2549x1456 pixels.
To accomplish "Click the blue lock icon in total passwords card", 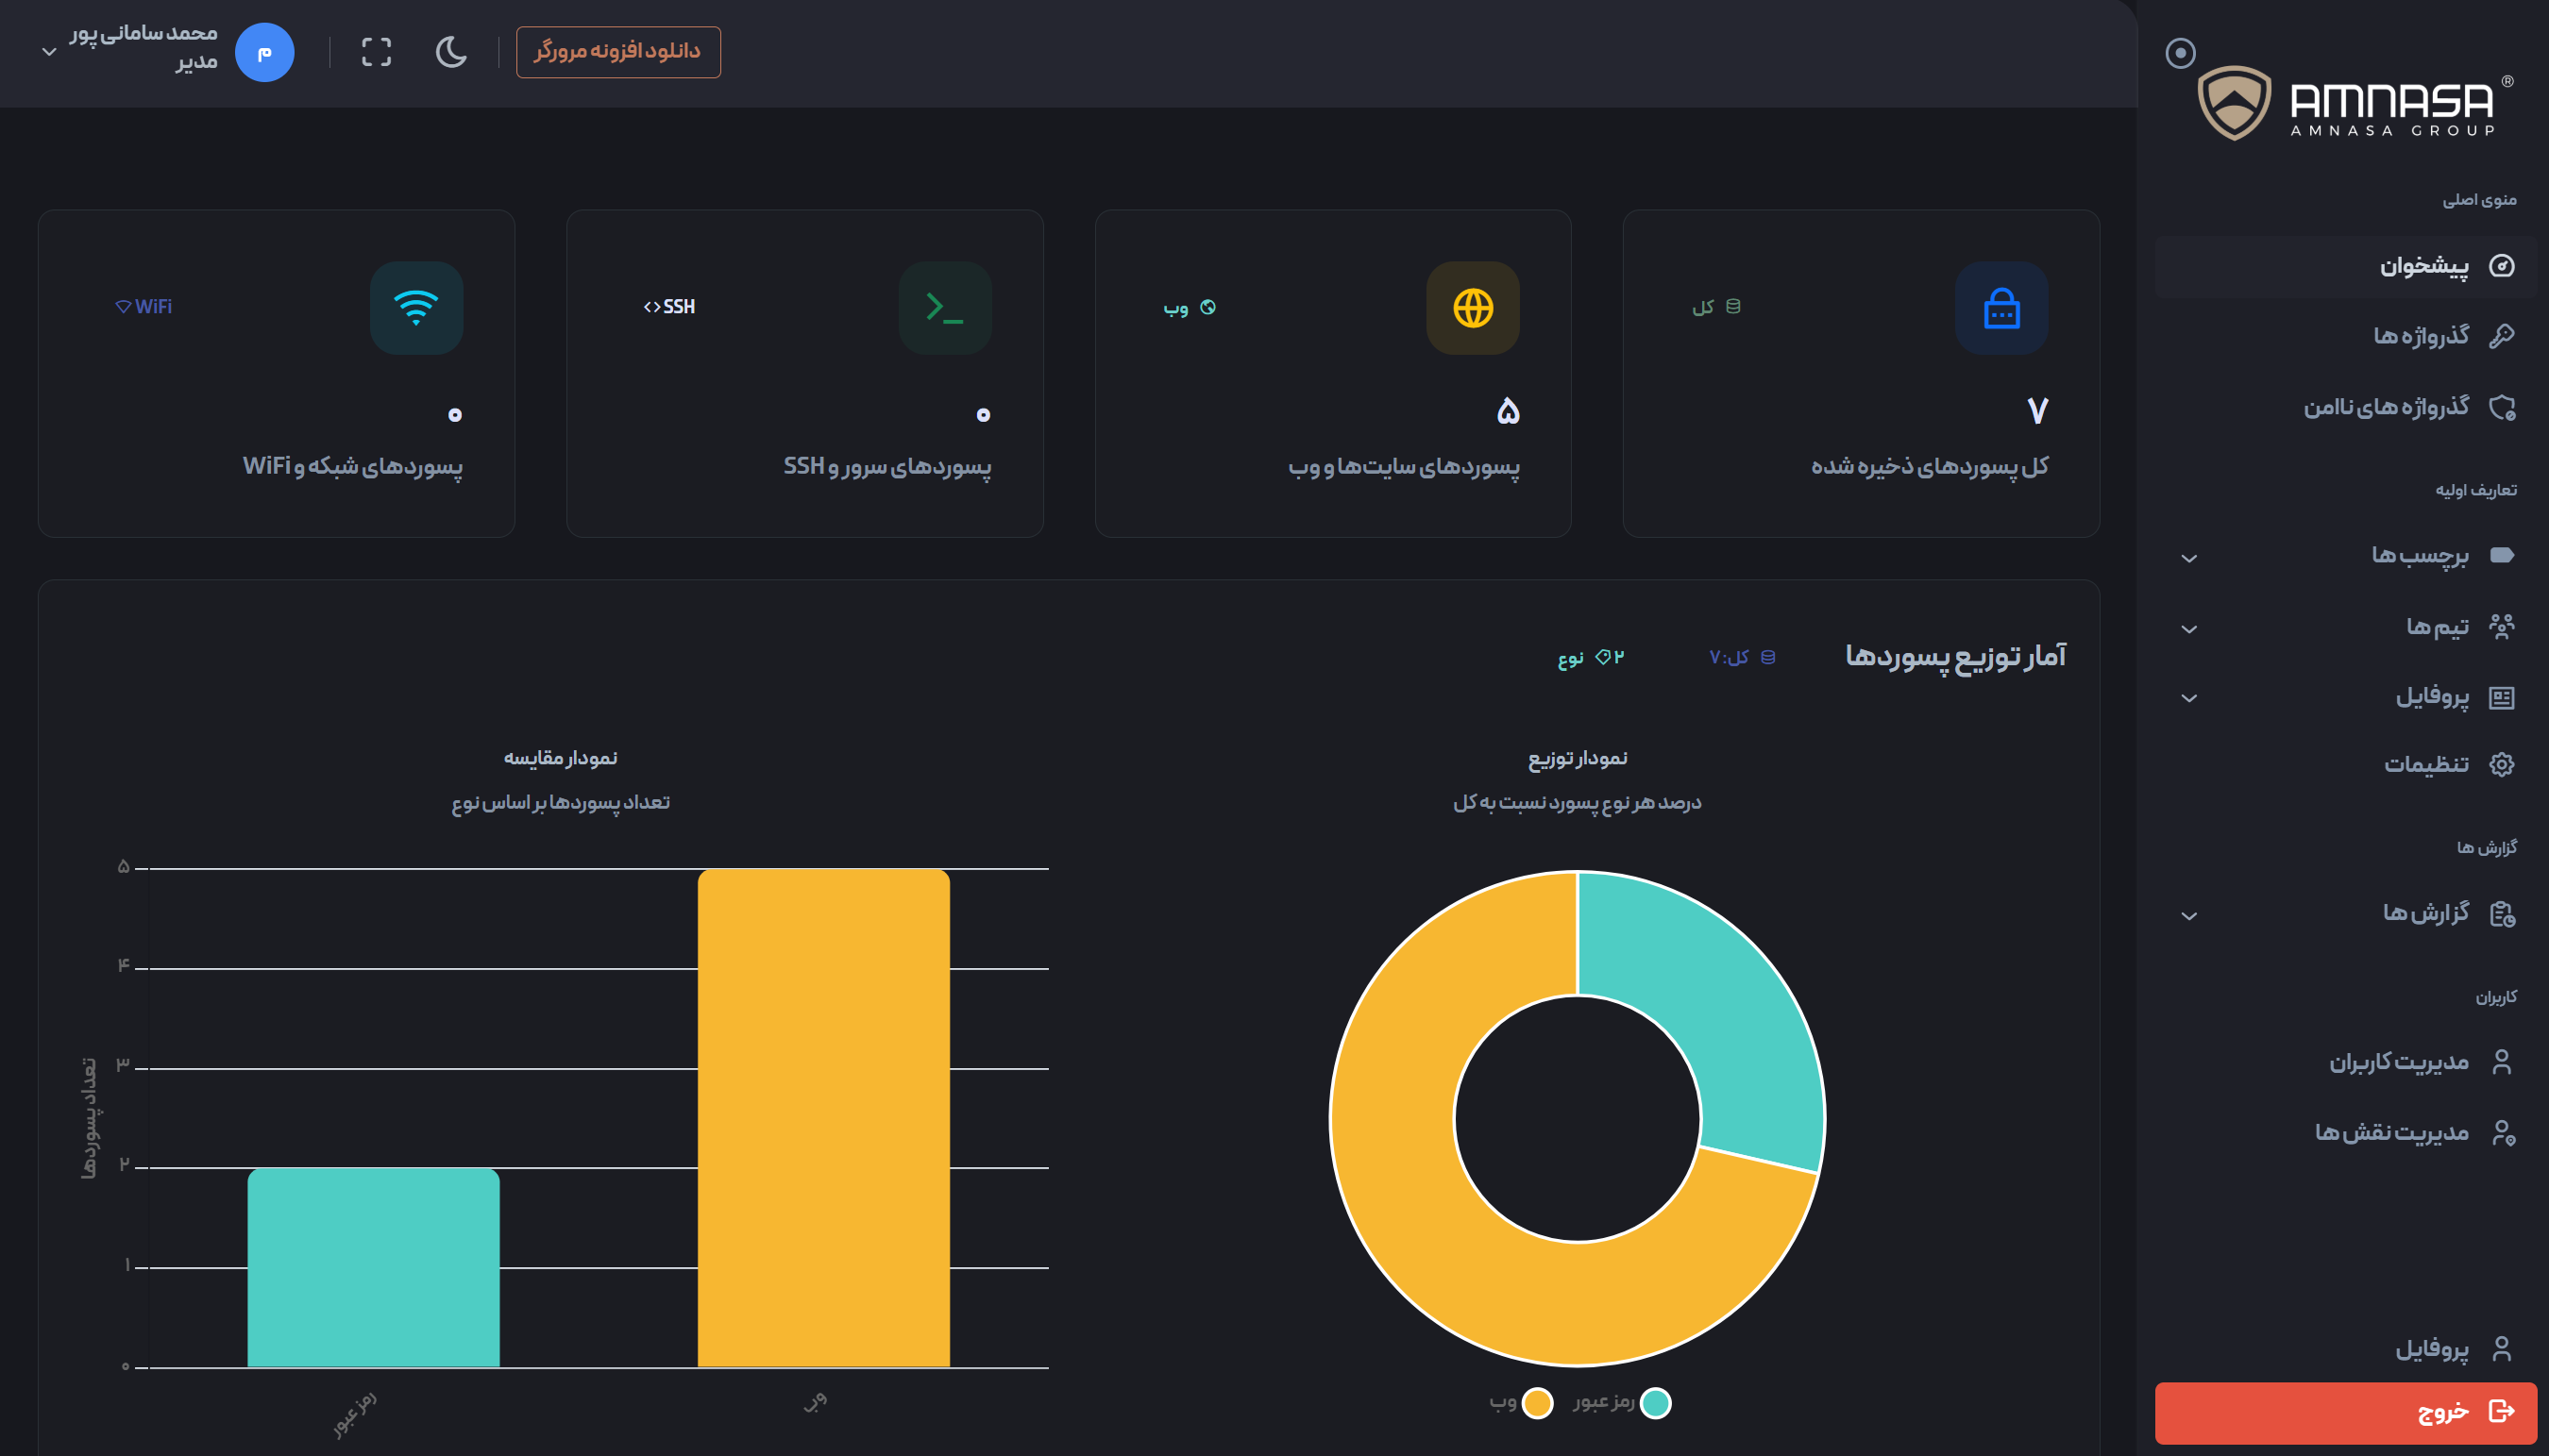I will point(2000,308).
